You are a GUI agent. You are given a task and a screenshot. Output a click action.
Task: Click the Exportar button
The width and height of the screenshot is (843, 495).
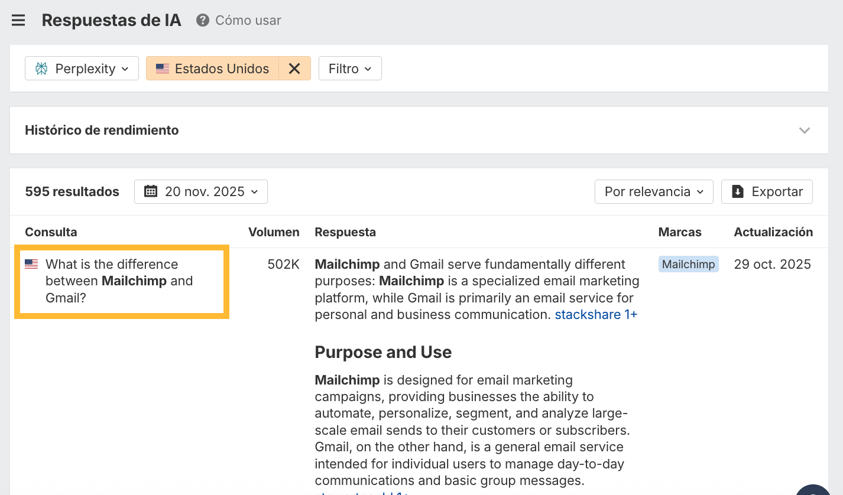[x=767, y=191]
